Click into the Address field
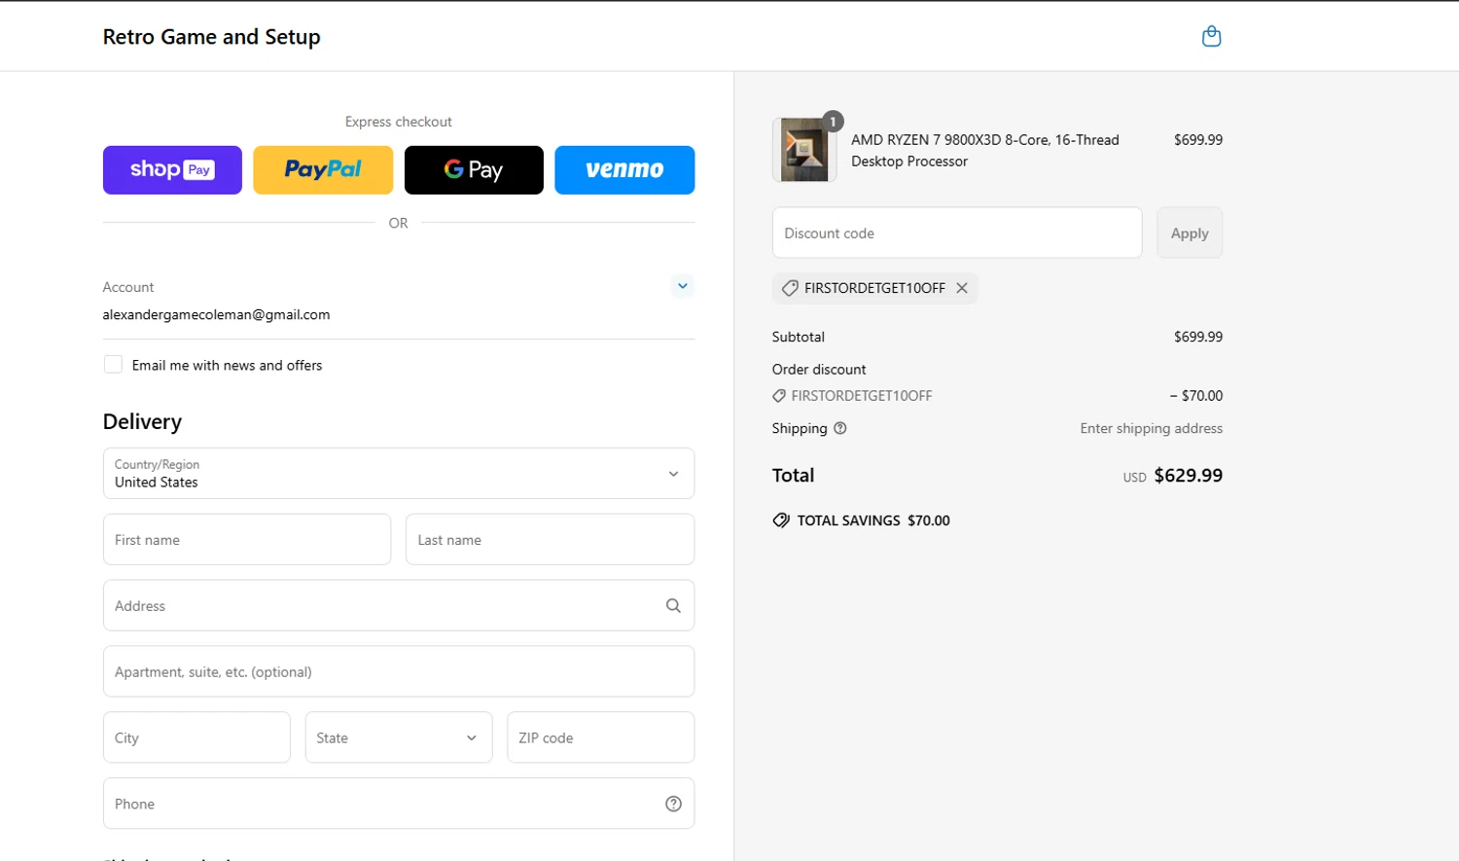Screen dimensions: 1459x861 (x=399, y=605)
